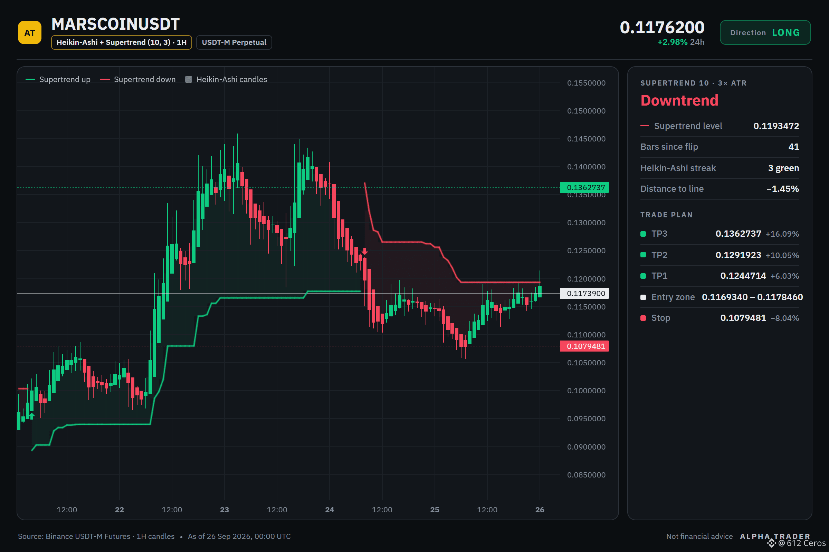Select the red Stop marker square
Viewport: 829px width, 552px height.
pyautogui.click(x=643, y=318)
